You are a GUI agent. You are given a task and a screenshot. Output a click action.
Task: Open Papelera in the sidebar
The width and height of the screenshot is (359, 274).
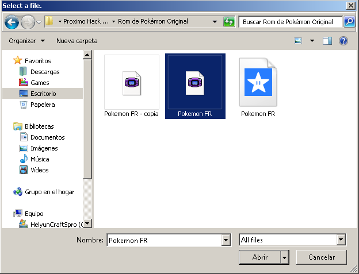coord(42,105)
